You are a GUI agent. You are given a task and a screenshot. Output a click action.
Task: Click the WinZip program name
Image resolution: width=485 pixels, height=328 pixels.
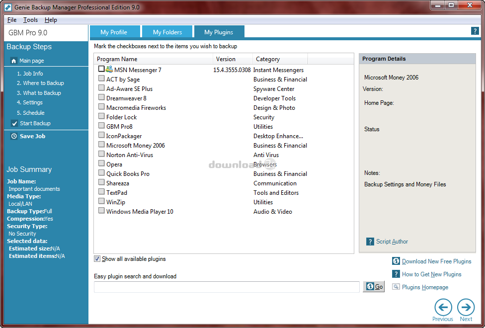116,202
